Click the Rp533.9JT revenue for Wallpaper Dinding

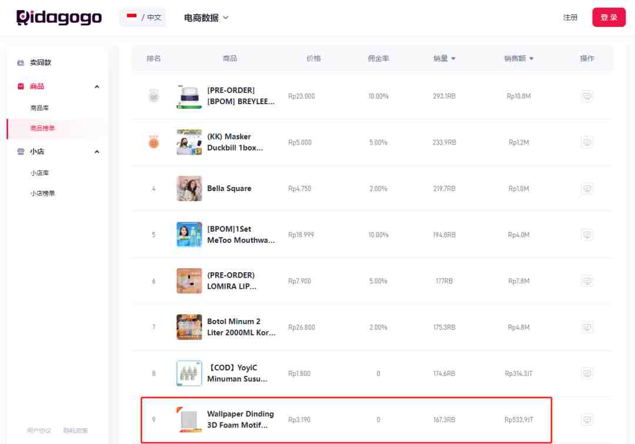519,419
